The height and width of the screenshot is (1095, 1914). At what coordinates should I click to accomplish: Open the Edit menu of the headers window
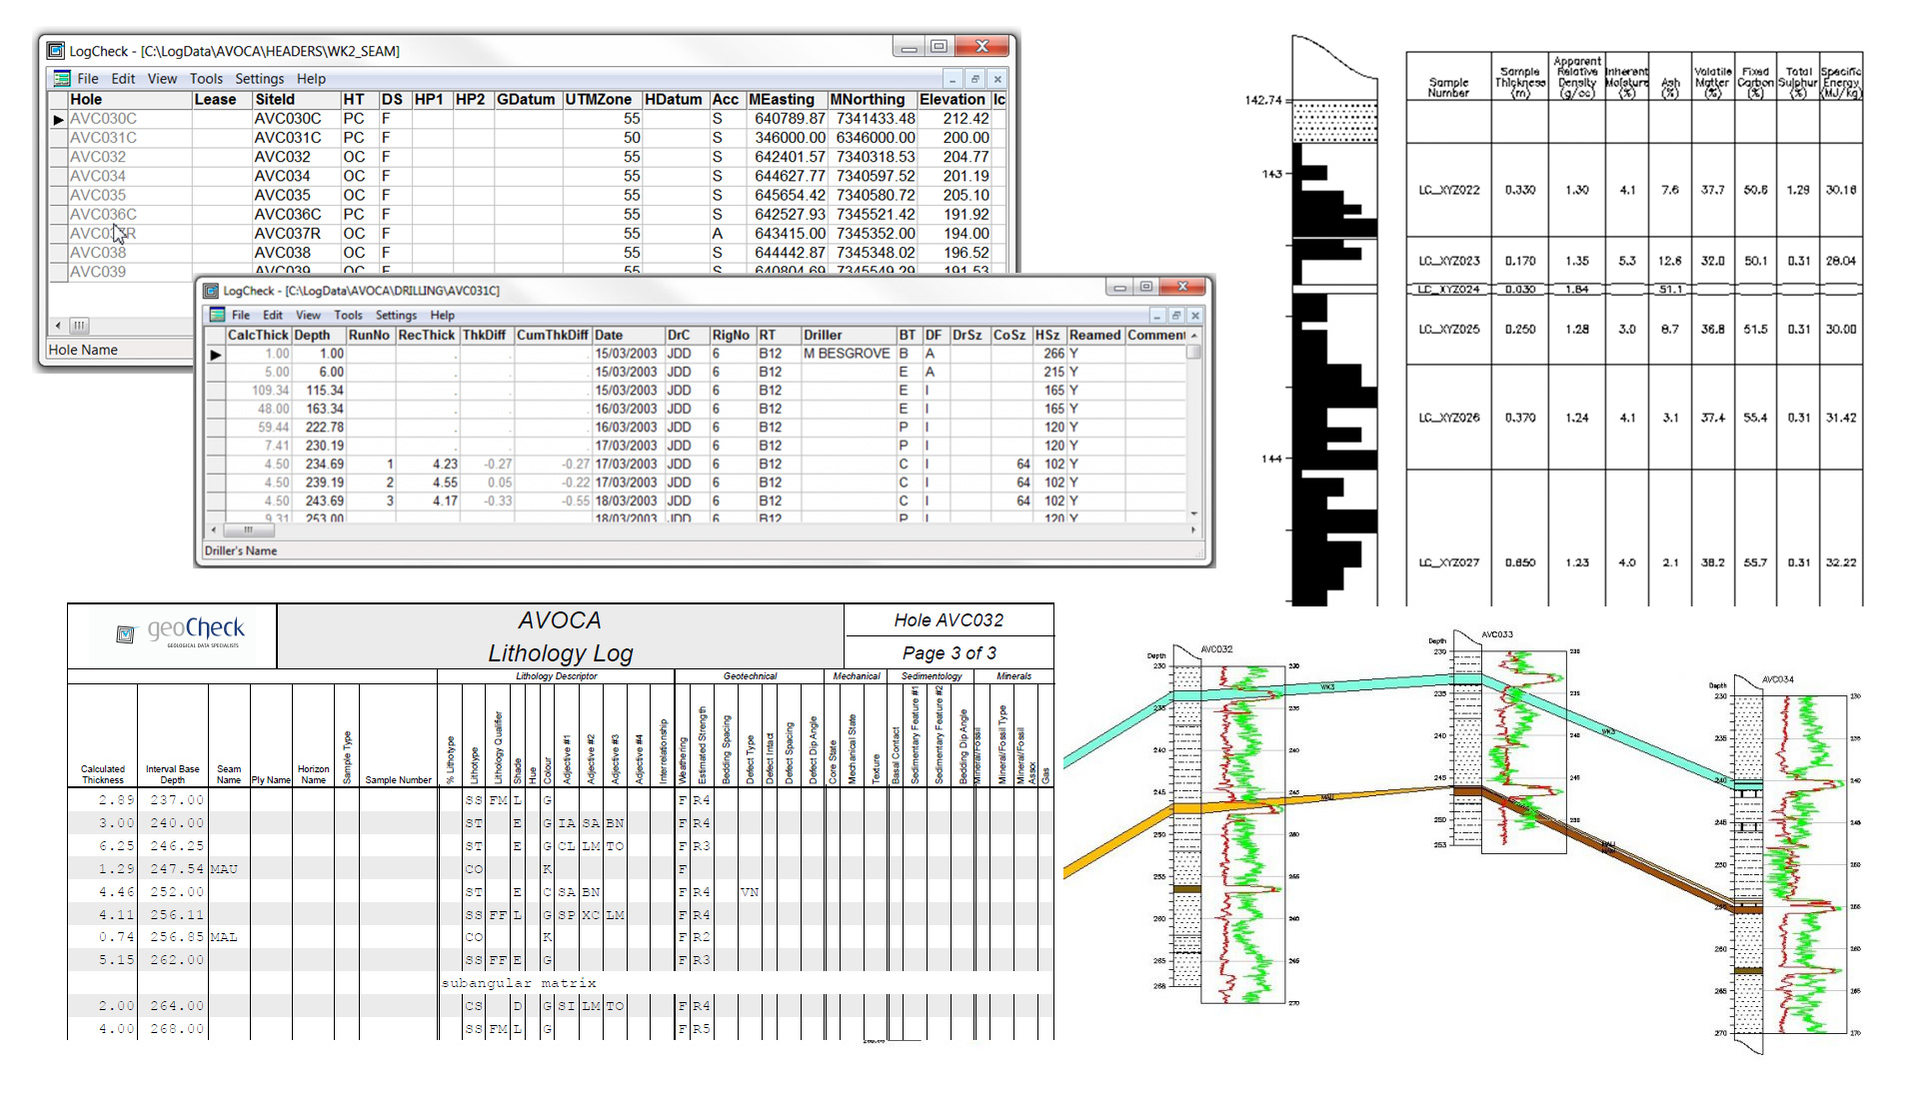point(122,79)
